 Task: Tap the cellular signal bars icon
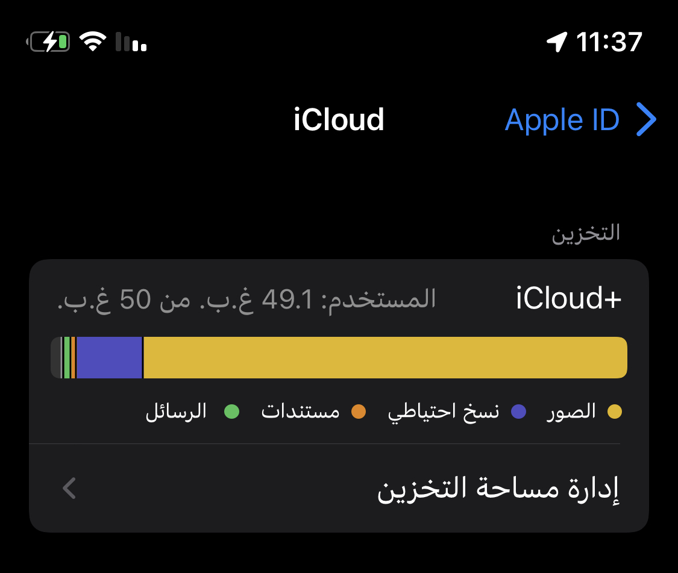pyautogui.click(x=131, y=42)
